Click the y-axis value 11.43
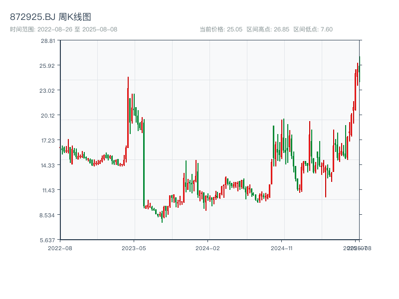399x299 pixels. point(48,190)
